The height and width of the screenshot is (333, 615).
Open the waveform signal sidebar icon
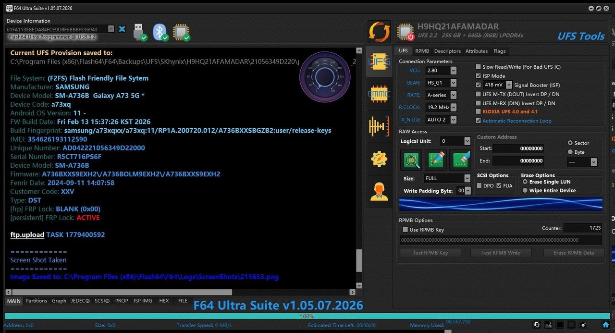[379, 126]
